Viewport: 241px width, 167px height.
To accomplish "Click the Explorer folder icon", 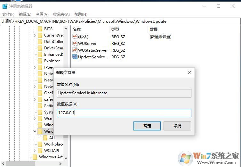I will pos(40,61).
